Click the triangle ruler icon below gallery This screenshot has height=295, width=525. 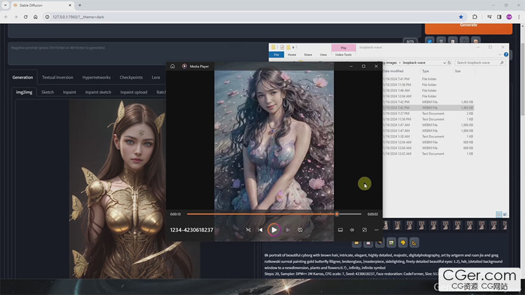click(414, 243)
